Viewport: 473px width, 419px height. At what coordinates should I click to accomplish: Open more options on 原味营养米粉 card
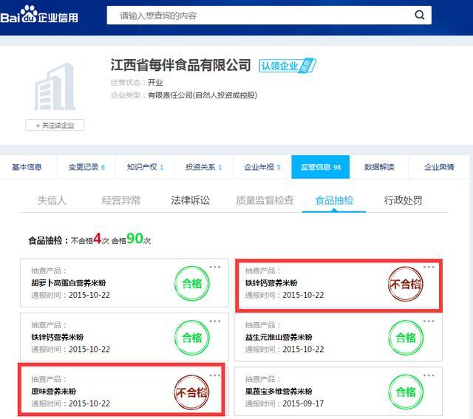pyautogui.click(x=215, y=375)
